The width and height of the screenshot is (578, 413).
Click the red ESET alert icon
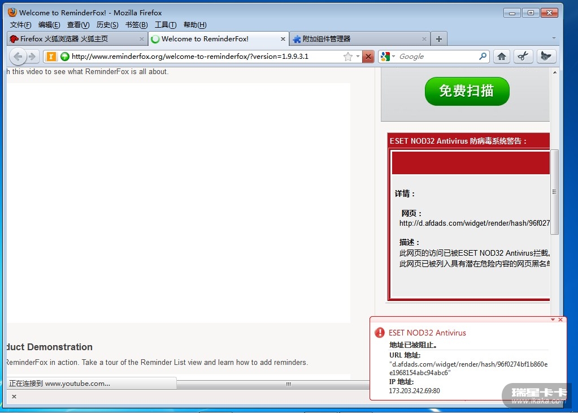[x=379, y=333]
